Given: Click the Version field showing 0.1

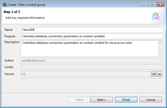Looking at the screenshot, I should pyautogui.click(x=85, y=74).
